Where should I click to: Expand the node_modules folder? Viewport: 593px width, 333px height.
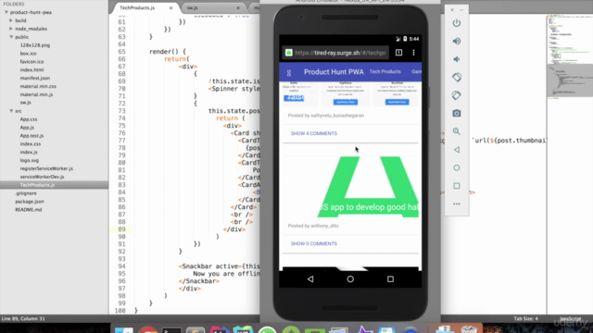[x=11, y=29]
